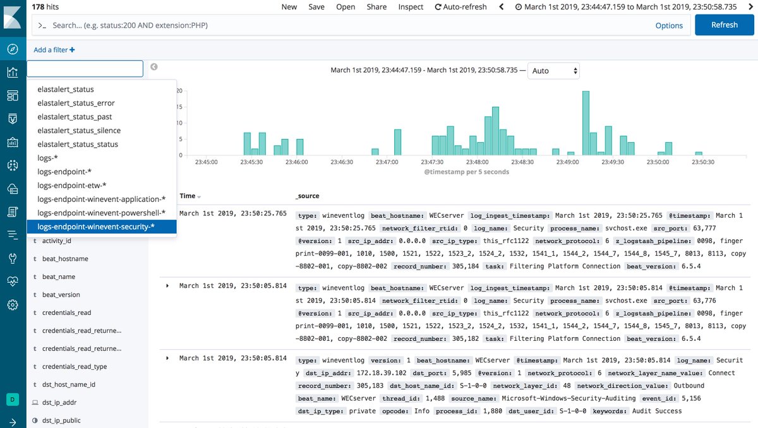Click the blue Refresh button
Screen dimensions: 758x428
coord(725,25)
